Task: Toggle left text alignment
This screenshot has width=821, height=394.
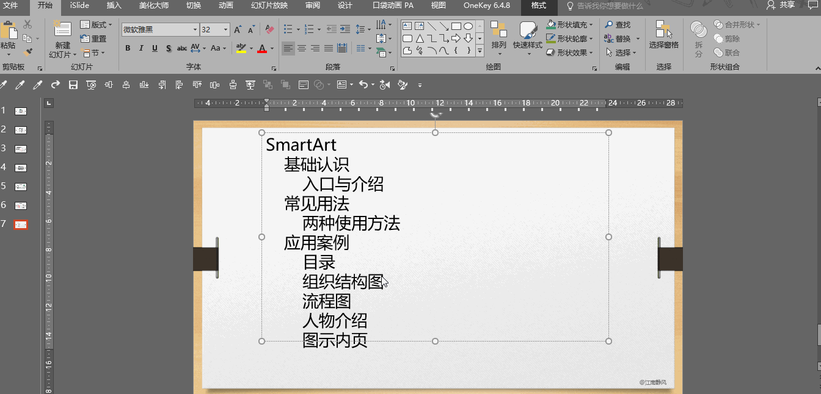Action: point(288,48)
